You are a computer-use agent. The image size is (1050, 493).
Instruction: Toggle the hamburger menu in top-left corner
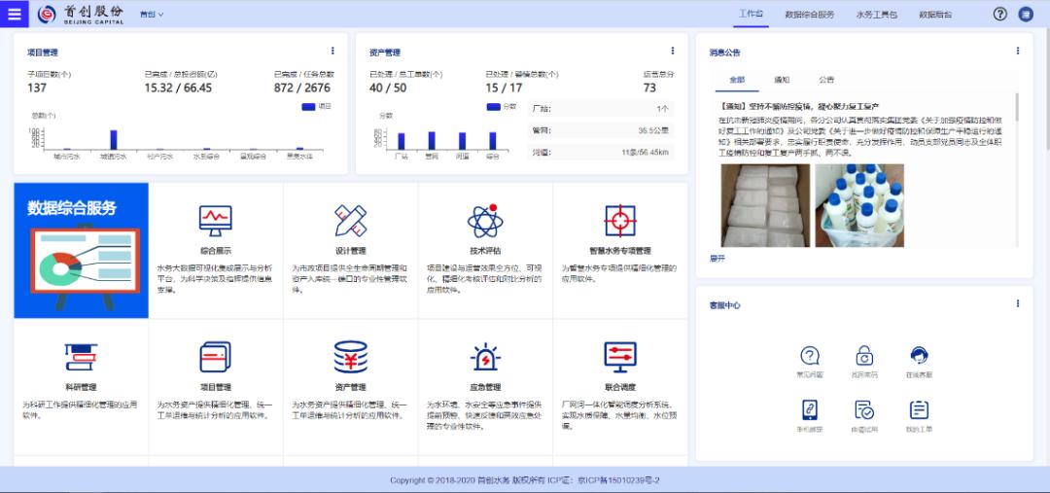click(14, 14)
